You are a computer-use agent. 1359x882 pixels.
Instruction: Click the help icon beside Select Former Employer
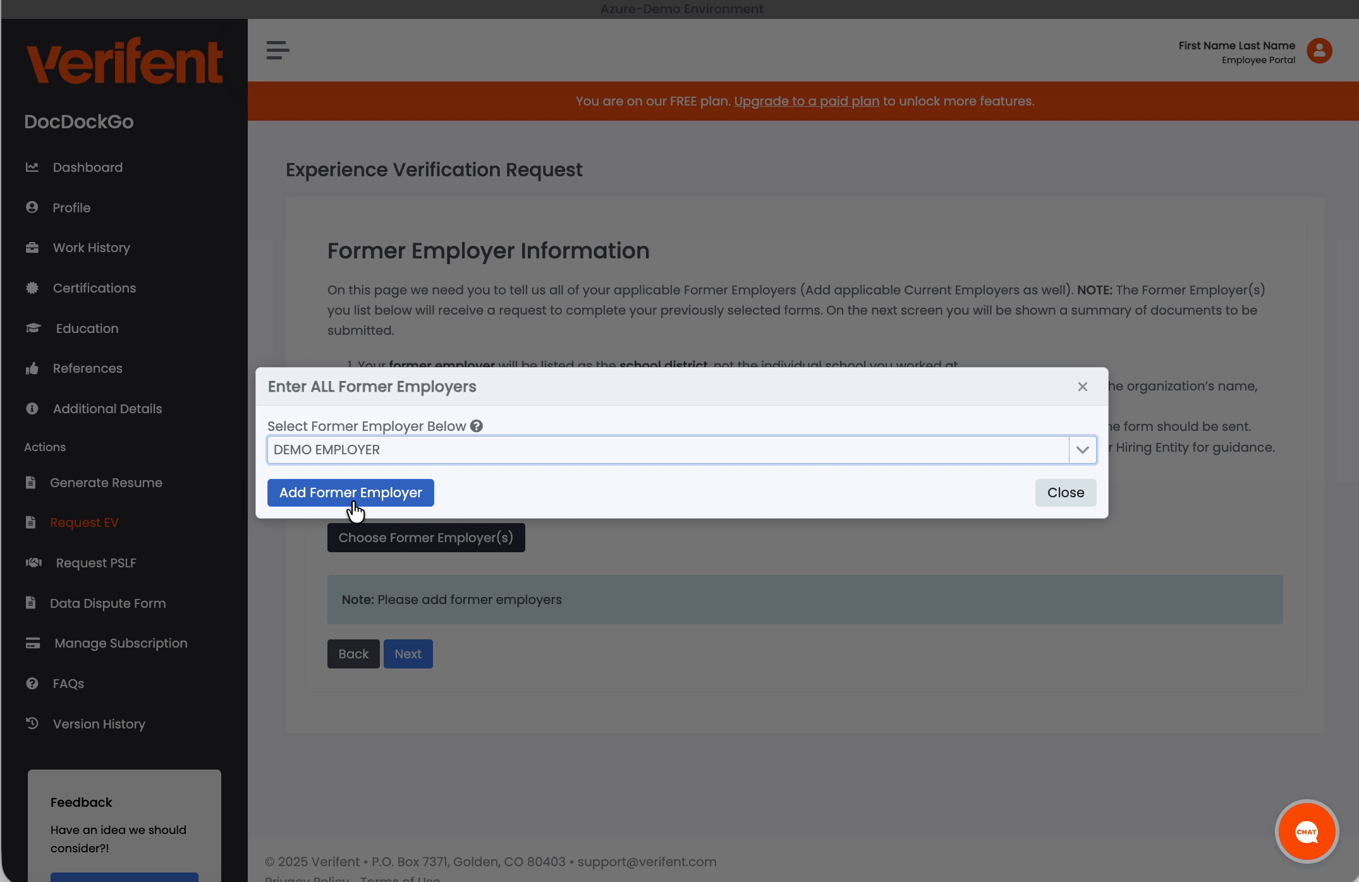pyautogui.click(x=477, y=426)
